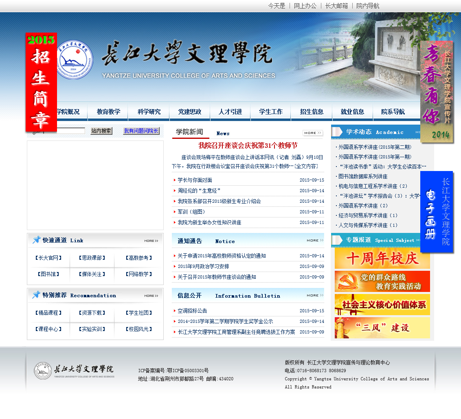The width and height of the screenshot is (461, 419).
Task: Click the pushpin icon beside 特别推荐
Action: click(x=37, y=295)
